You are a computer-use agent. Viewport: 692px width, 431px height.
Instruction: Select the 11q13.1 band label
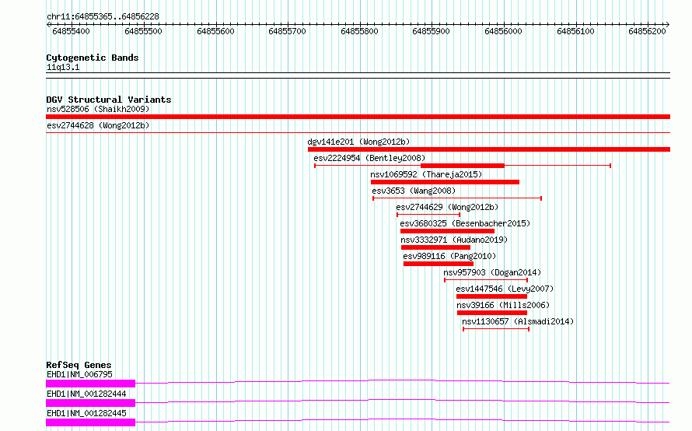63,67
